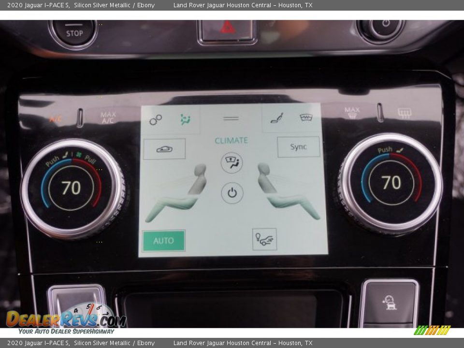
Task: Tap the settings gears icon on climate screen
Action: 156,119
